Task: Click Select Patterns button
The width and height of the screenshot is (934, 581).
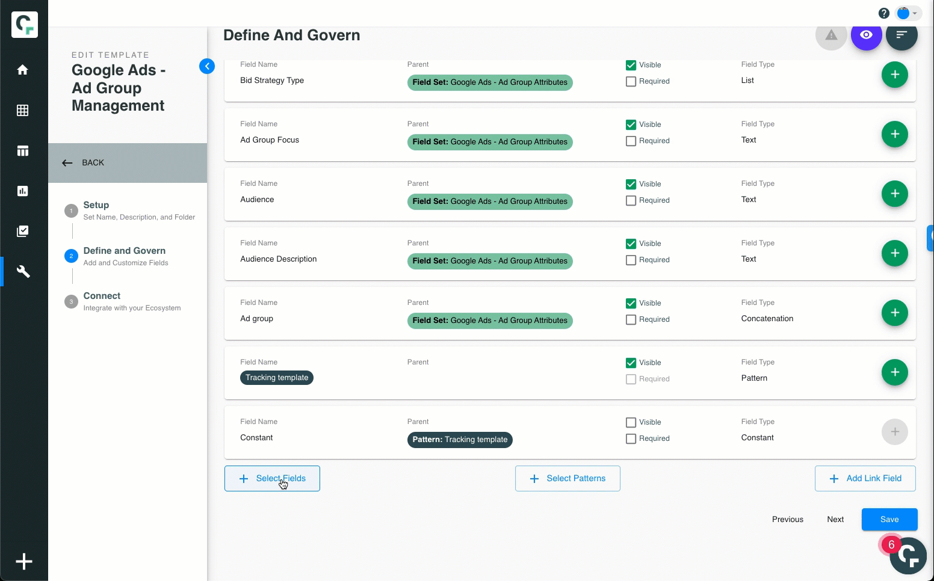Action: [568, 478]
